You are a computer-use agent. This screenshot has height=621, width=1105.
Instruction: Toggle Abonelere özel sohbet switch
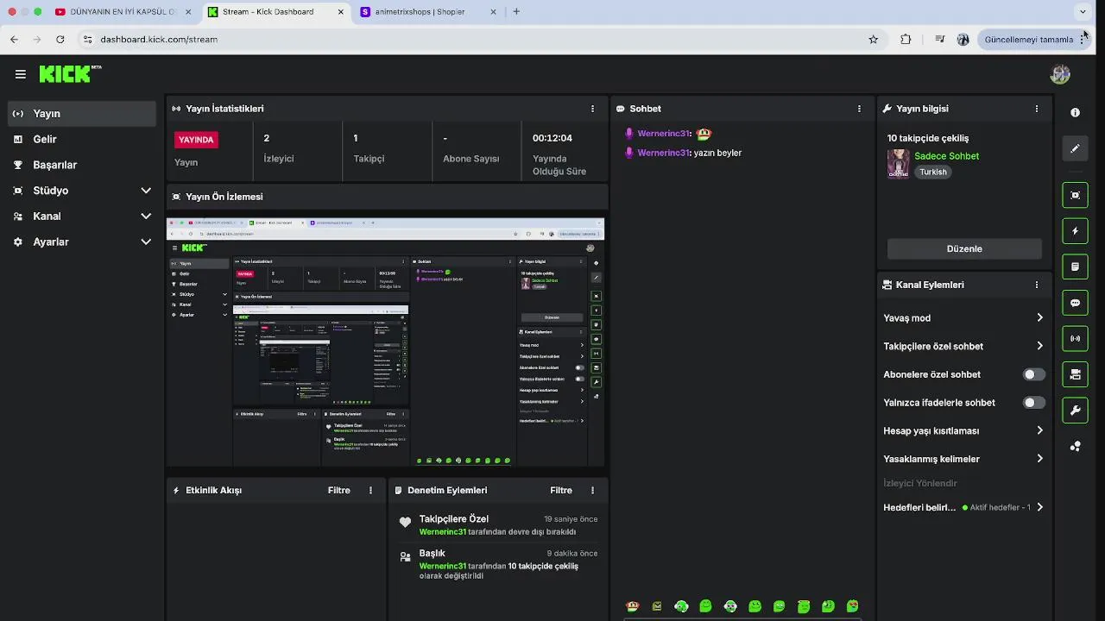click(1033, 374)
